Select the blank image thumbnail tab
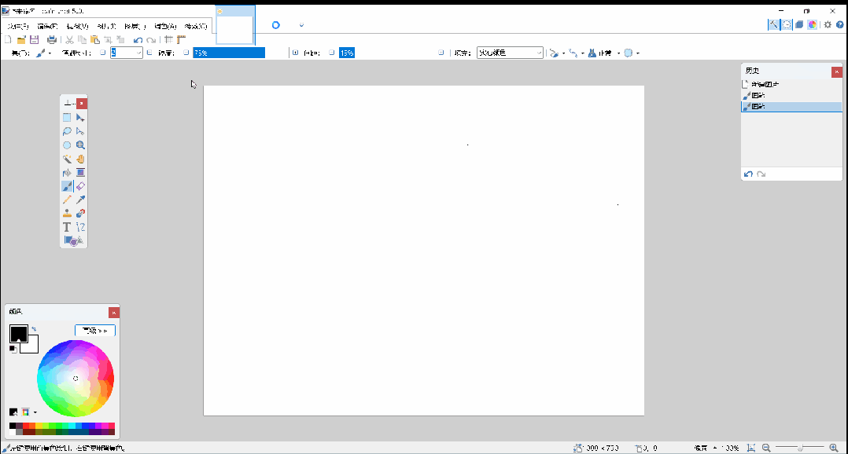 (235, 25)
